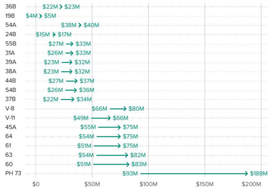Select the $100M axis tick label

tap(148, 183)
